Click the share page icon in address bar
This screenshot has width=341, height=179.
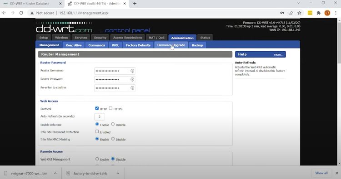click(x=291, y=13)
